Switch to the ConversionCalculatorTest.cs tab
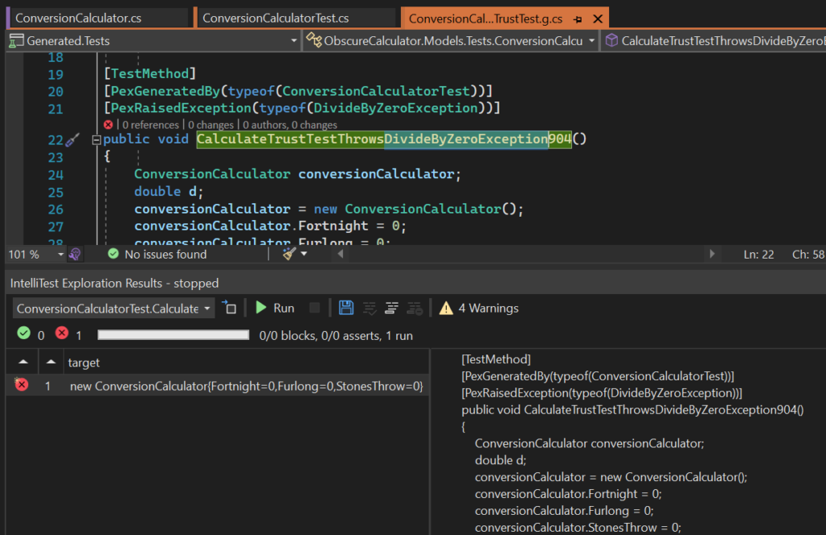The width and height of the screenshot is (826, 535). click(278, 17)
